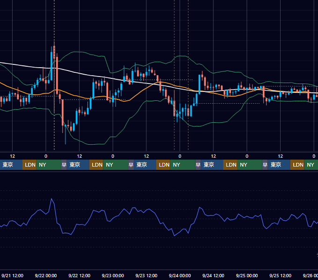Viewport: 318px width, 280px height.
Task: Click the 9/21 12:00 date label
Action: (12, 275)
